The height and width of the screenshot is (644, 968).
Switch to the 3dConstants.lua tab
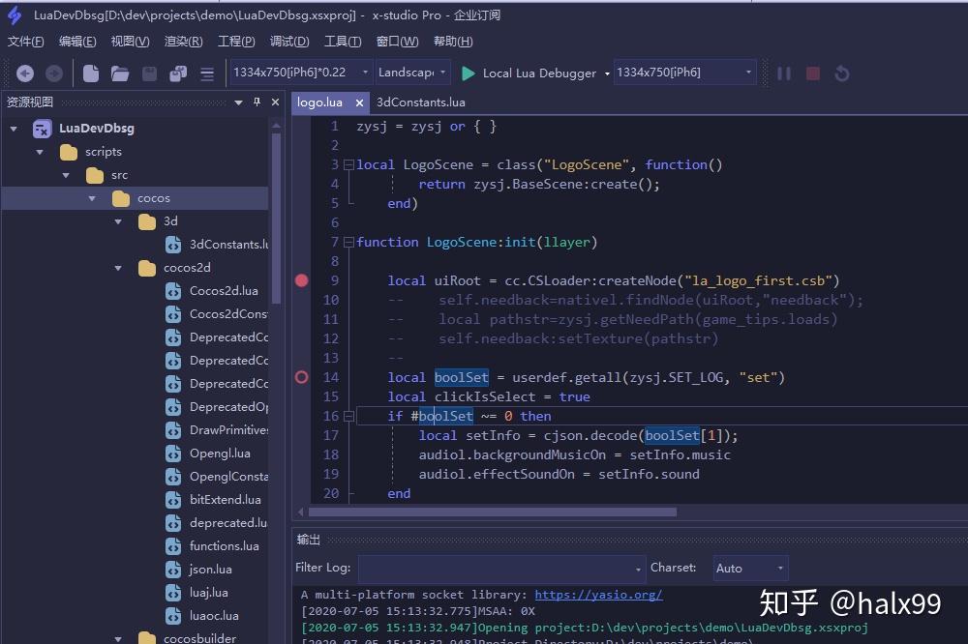pyautogui.click(x=421, y=102)
